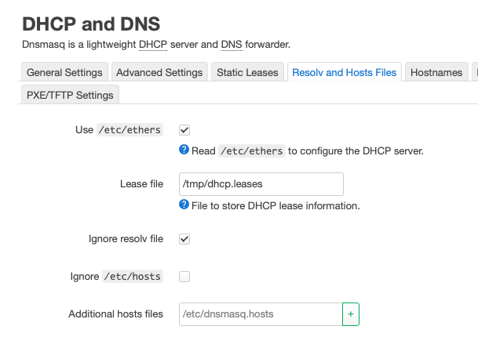Switch to the PXE/TFTP Settings tab
Viewport: 478px width, 337px height.
pos(70,96)
